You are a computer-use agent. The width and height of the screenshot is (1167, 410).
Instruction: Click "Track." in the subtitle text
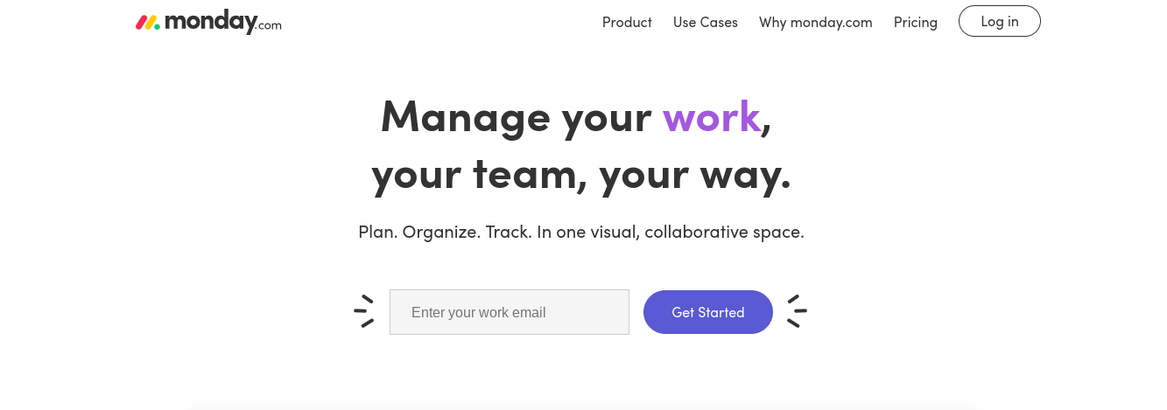click(x=508, y=232)
